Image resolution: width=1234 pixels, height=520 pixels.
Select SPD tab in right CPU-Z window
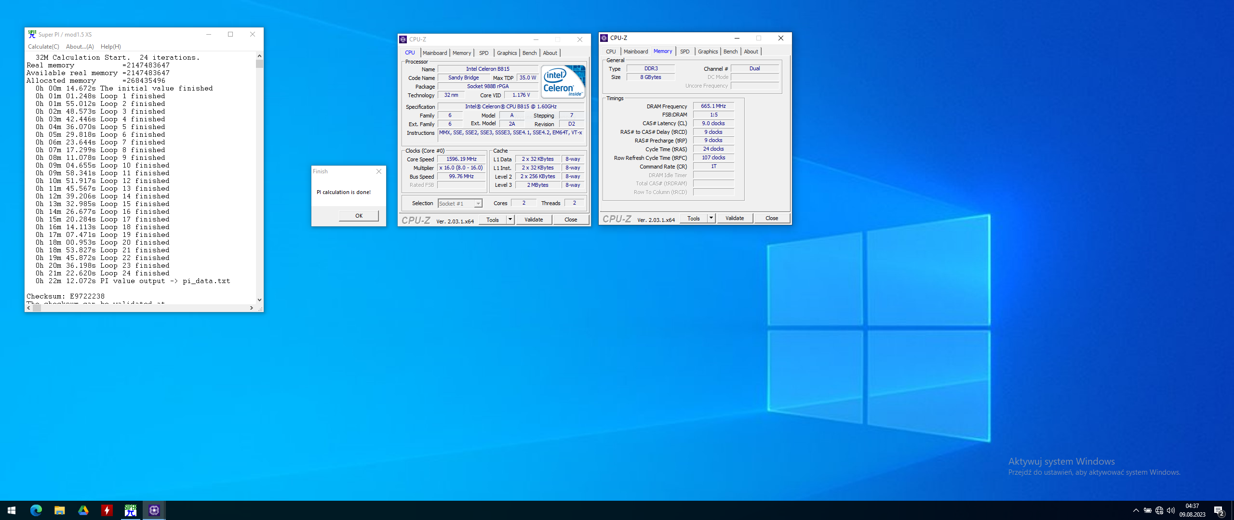coord(685,52)
